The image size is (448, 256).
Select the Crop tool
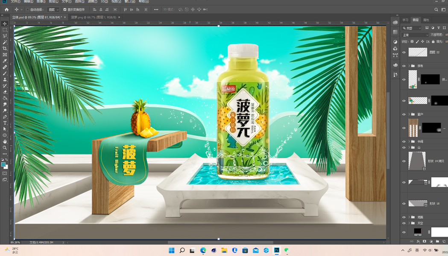5,48
